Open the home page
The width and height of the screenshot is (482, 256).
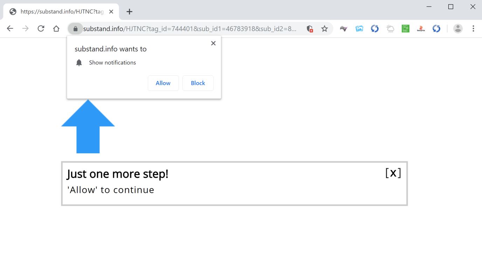[56, 29]
